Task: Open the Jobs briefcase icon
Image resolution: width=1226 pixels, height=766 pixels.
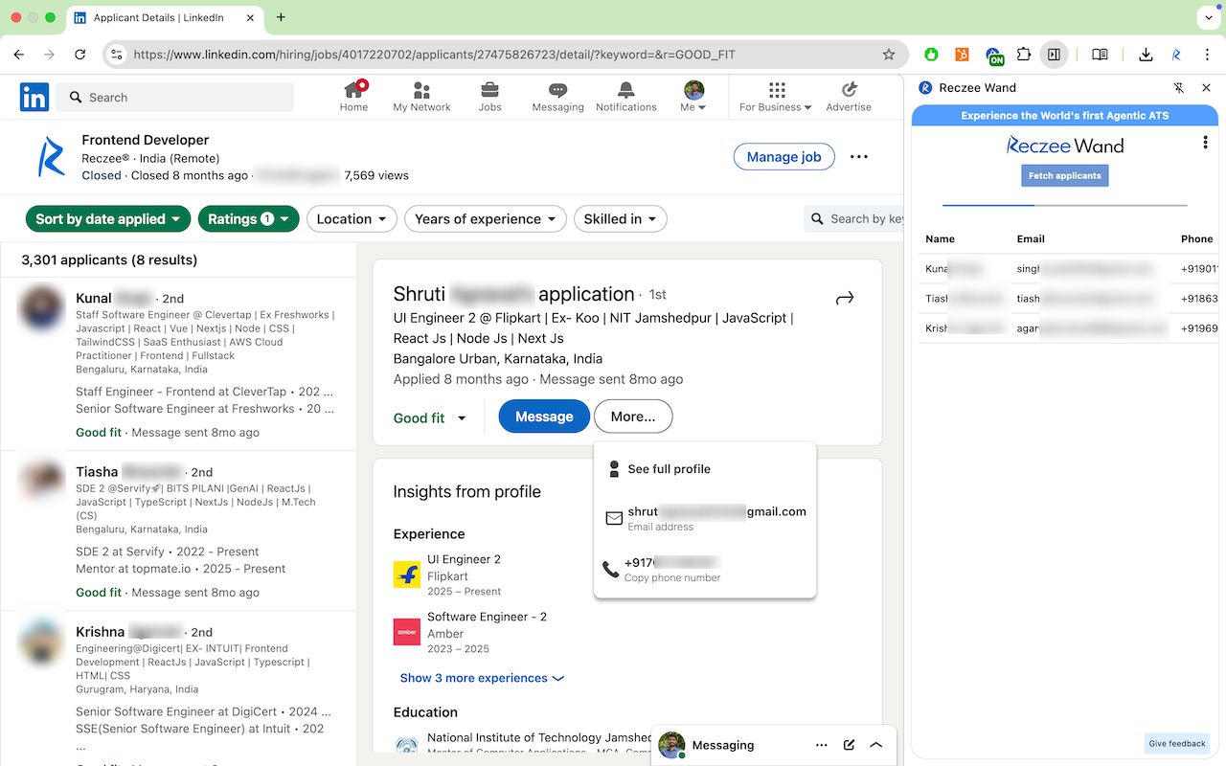Action: tap(489, 97)
